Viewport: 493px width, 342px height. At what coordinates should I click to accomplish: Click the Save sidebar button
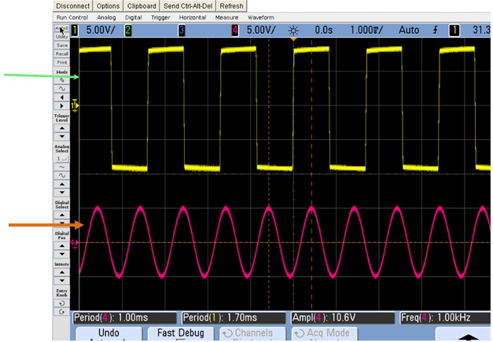(x=61, y=46)
